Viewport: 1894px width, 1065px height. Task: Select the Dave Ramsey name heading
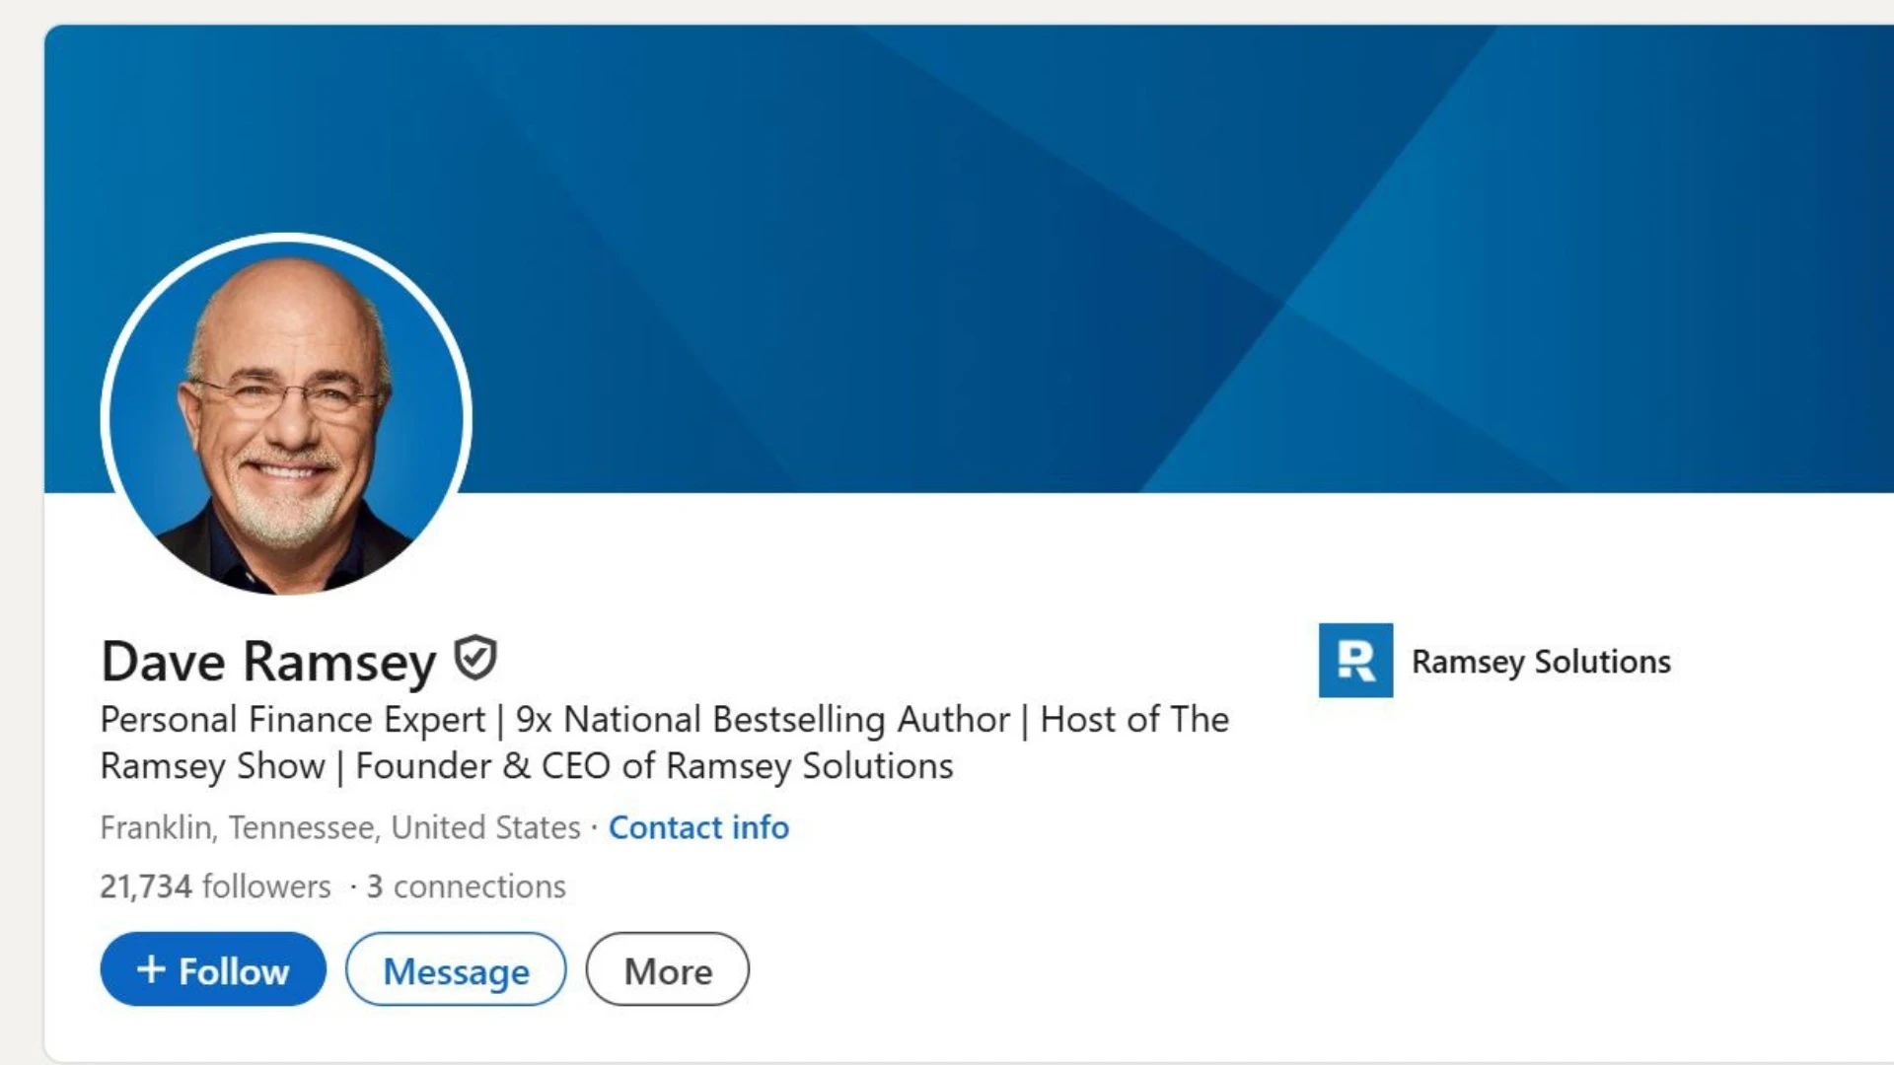pyautogui.click(x=268, y=661)
